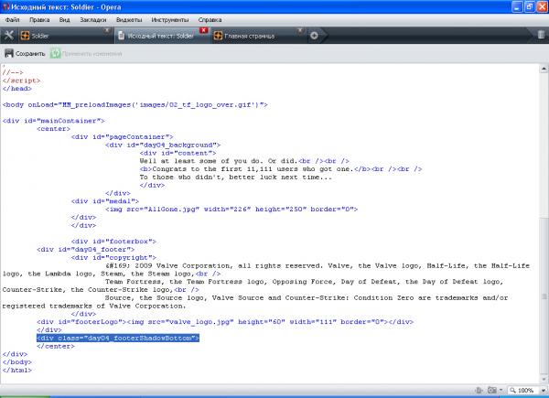This screenshot has width=549, height=398.
Task: Close the Главная страница tab
Action: pyautogui.click(x=300, y=31)
